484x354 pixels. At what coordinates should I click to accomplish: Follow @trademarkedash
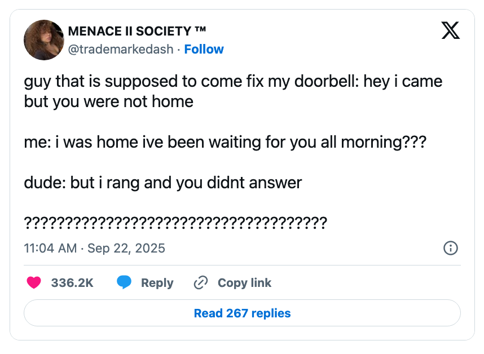pyautogui.click(x=204, y=49)
